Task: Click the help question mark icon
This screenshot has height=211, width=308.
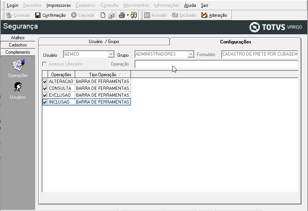Action: coord(134,15)
